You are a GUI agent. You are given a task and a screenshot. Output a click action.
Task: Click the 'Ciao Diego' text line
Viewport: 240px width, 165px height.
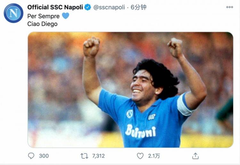42,24
